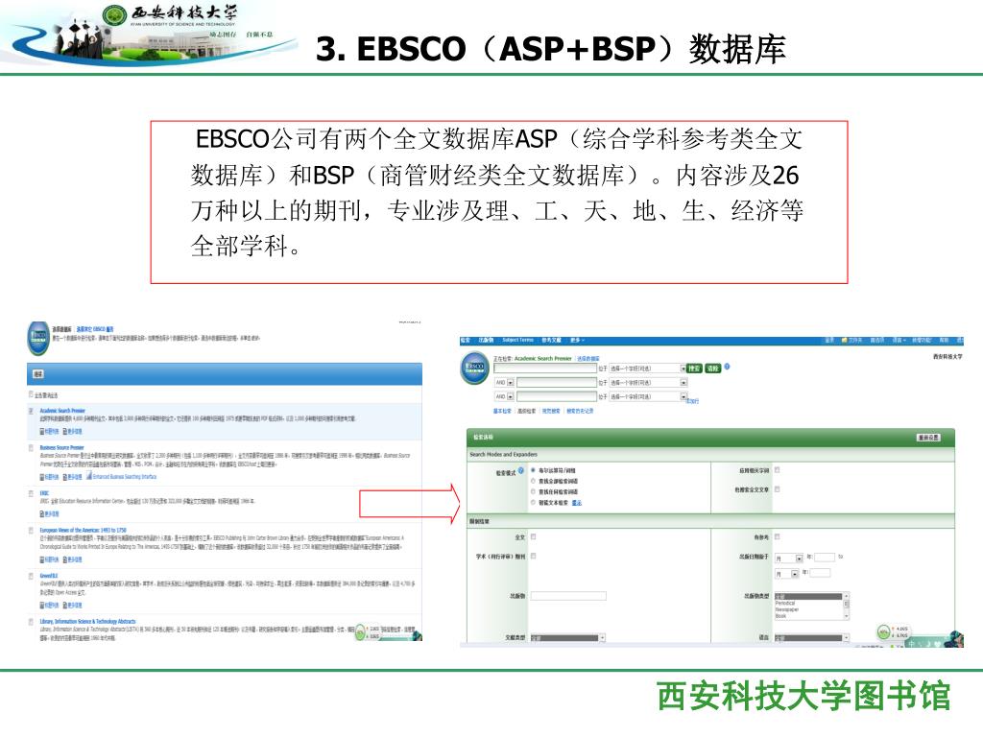Click the Enhanced Business Searching Interface icon
Viewport: 983px width, 737px height.
(x=89, y=476)
